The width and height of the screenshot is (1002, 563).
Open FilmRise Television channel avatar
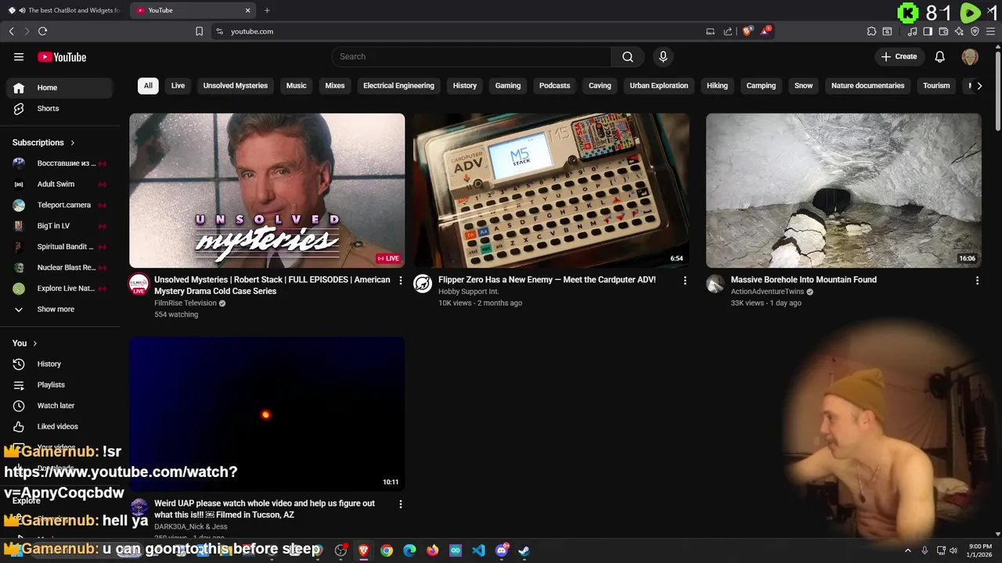point(139,283)
